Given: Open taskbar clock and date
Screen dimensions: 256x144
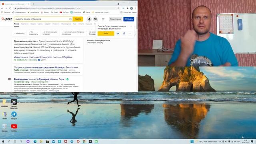Looking at the screenshot, I should click(245, 142).
